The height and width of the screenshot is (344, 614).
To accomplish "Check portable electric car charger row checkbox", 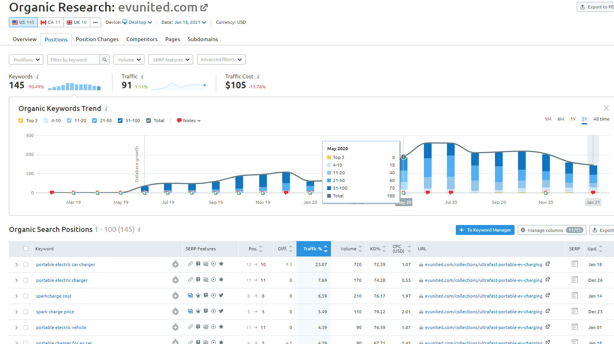I will point(26,265).
